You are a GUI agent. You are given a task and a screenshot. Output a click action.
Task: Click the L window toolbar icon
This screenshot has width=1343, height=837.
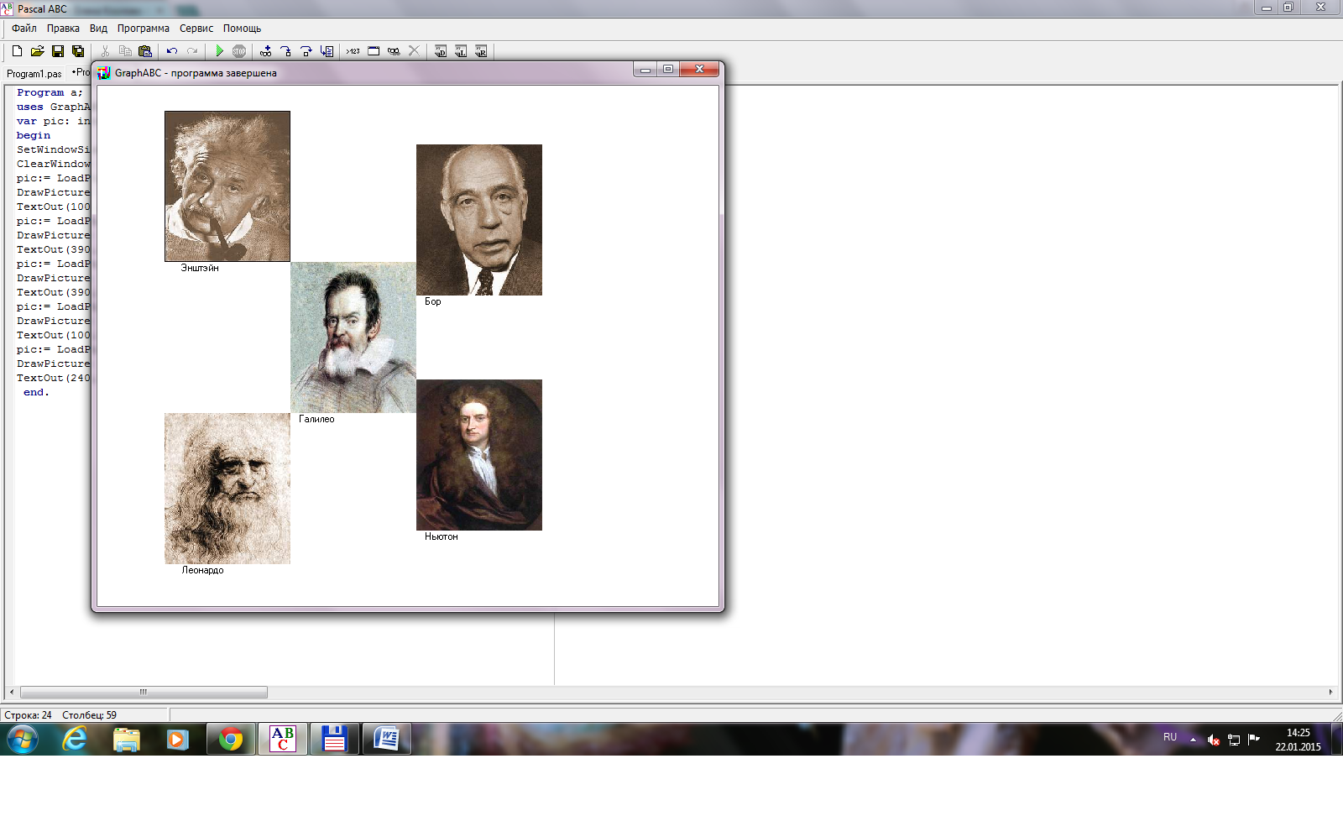pos(461,51)
